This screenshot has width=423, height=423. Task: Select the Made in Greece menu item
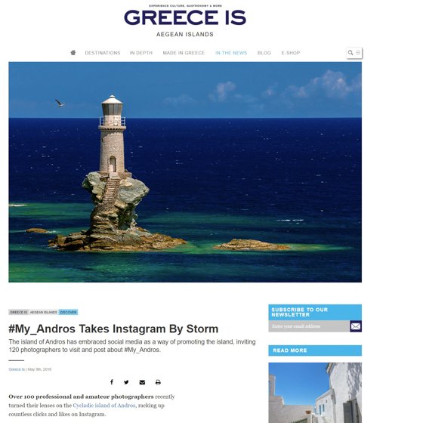click(184, 53)
